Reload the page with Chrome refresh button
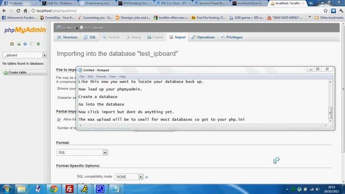Image resolution: width=345 pixels, height=194 pixels. [x=18, y=11]
